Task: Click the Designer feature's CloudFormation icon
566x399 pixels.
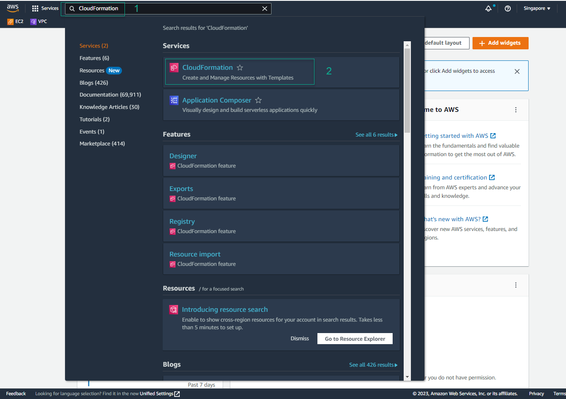Action: [173, 166]
